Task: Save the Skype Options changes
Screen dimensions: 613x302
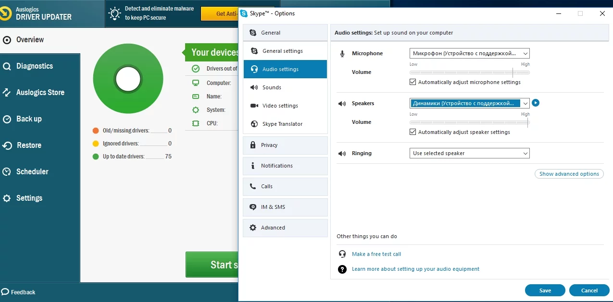Action: [x=545, y=290]
